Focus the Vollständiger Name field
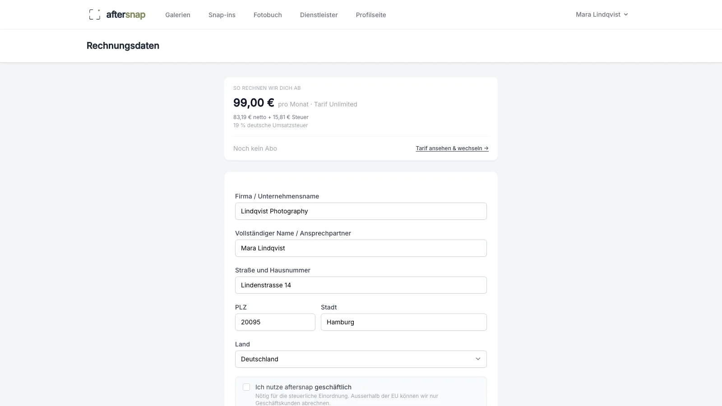The width and height of the screenshot is (722, 406). (x=361, y=248)
